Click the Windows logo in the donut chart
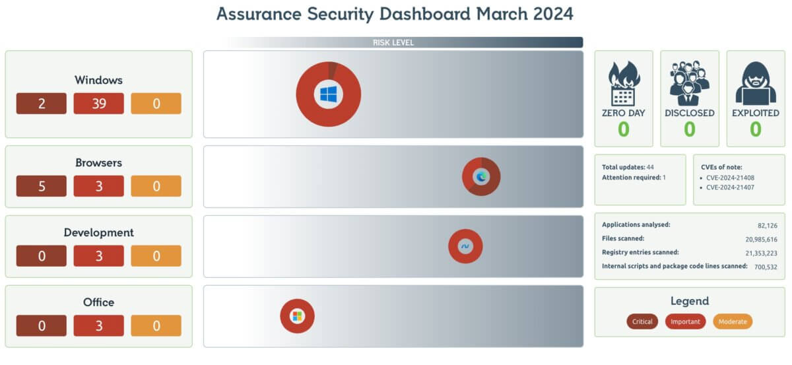 (x=328, y=94)
